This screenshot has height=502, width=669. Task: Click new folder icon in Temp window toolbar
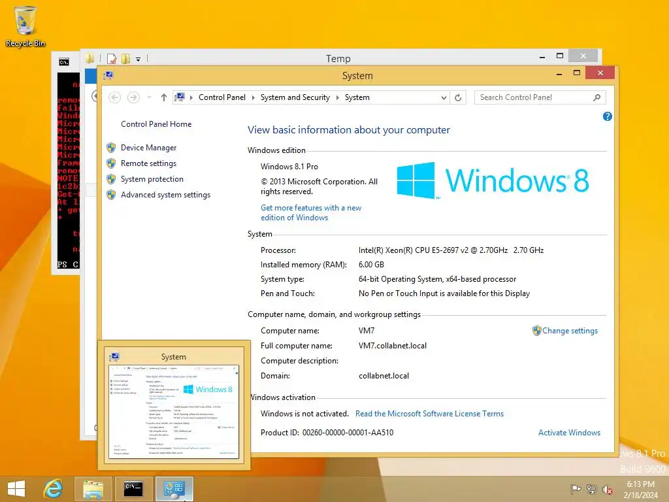[125, 58]
